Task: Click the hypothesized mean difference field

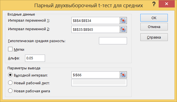Action: pos(113,41)
